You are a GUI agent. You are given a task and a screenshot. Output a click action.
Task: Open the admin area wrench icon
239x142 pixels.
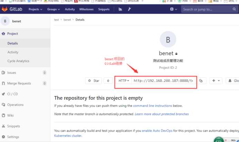pyautogui.click(x=130, y=9)
